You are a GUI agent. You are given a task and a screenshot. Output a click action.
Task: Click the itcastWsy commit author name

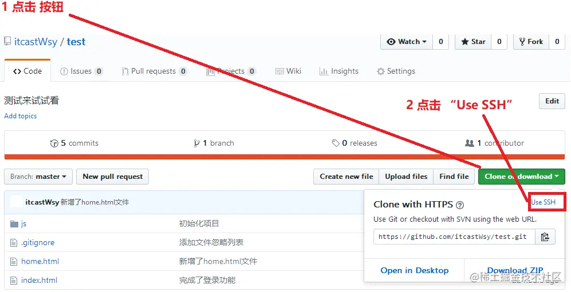click(42, 202)
